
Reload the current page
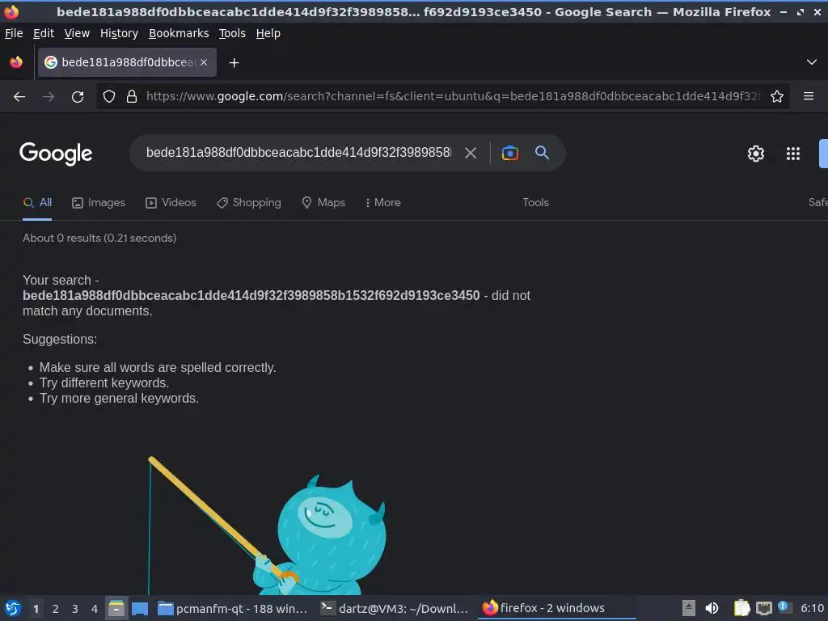coord(78,97)
